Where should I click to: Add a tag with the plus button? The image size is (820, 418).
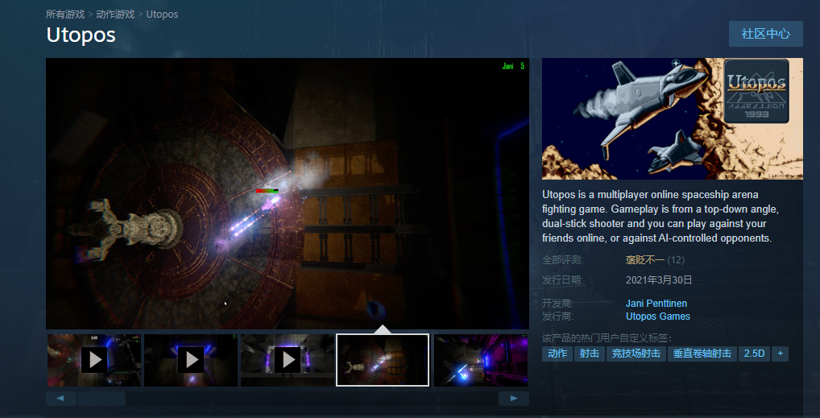click(x=780, y=354)
